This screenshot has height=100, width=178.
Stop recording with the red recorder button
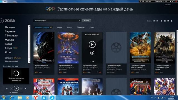pos(176,1)
